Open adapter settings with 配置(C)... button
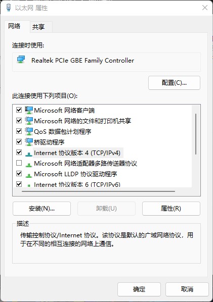Image resolution: width=213 pixels, height=302 pixels. coord(174,83)
